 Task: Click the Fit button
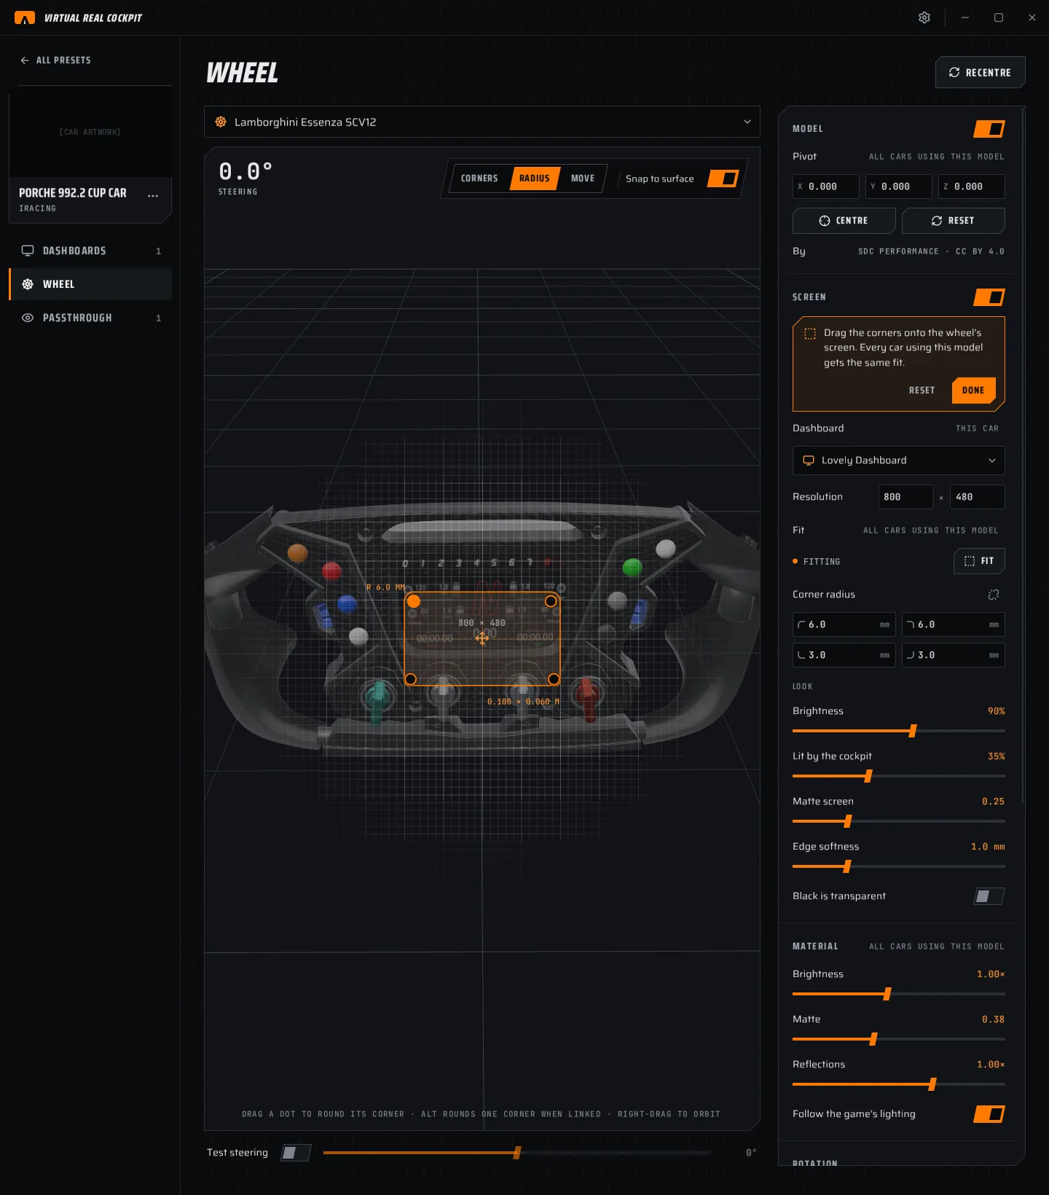coord(979,561)
